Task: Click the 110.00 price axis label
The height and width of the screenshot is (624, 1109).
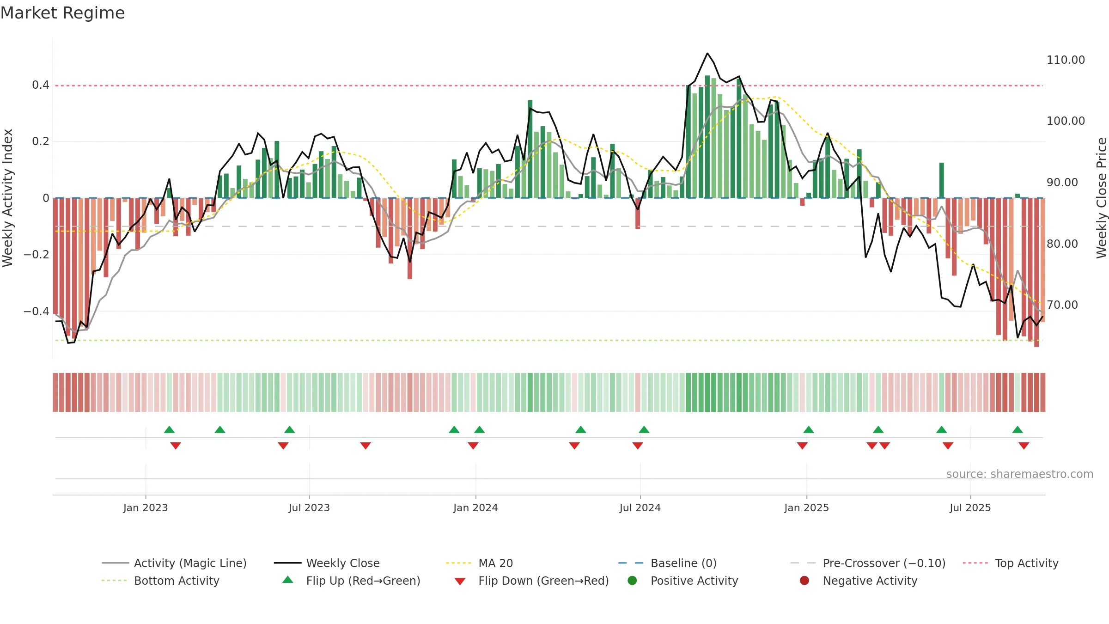Action: (1066, 60)
